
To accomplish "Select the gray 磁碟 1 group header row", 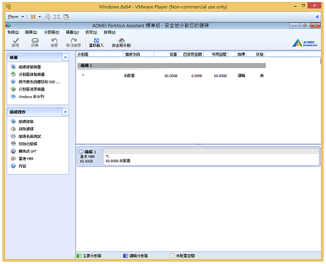I will pyautogui.click(x=172, y=66).
